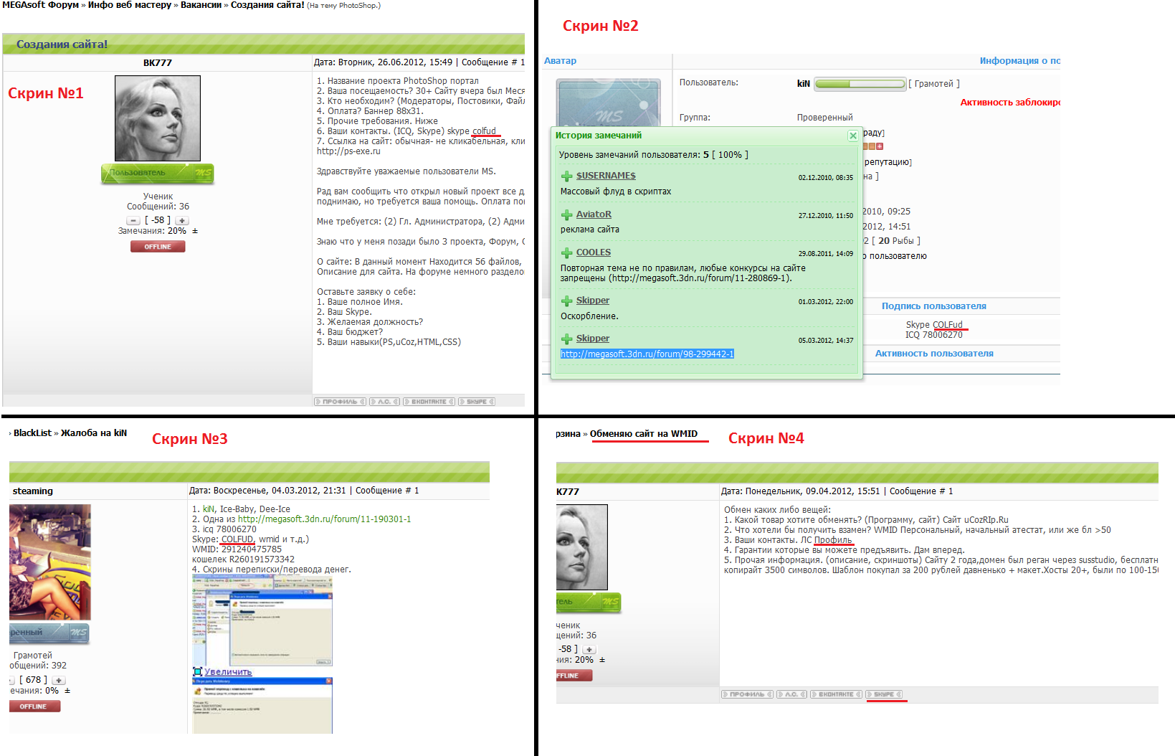The image size is (1175, 756).
Task: Click ± warnings icon in Скрин №4
Action: pos(602,660)
